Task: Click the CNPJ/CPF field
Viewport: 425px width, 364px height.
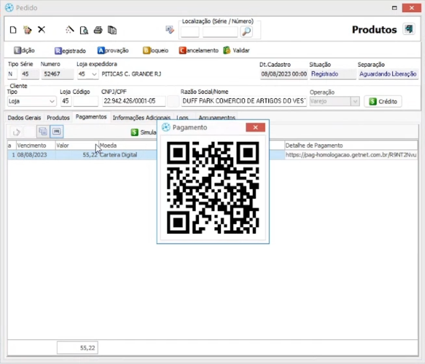Action: (x=133, y=101)
